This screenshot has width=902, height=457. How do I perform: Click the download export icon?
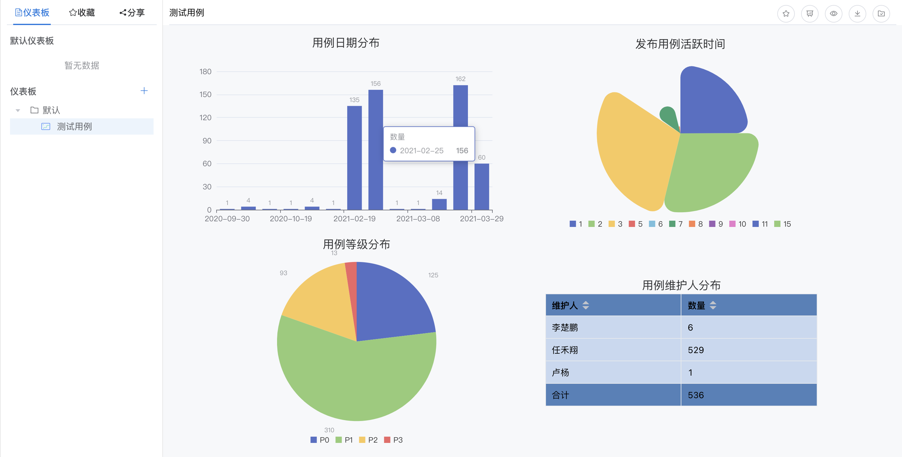(x=857, y=14)
